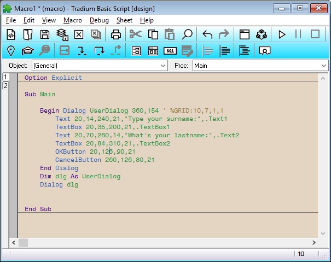Screen dimensions: 331x262
Task: Click on the 'Dialog dlg' code line
Action: click(59, 185)
